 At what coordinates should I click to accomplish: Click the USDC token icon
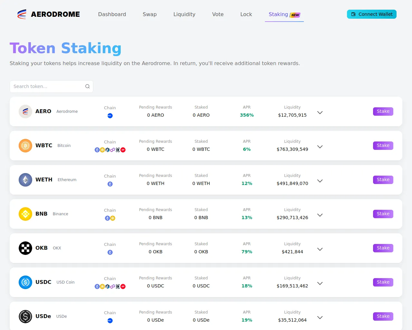25,282
